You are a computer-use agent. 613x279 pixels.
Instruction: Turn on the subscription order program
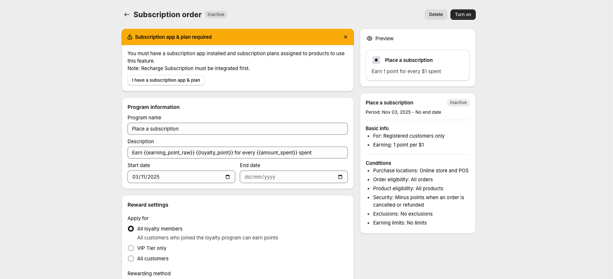coord(463,15)
